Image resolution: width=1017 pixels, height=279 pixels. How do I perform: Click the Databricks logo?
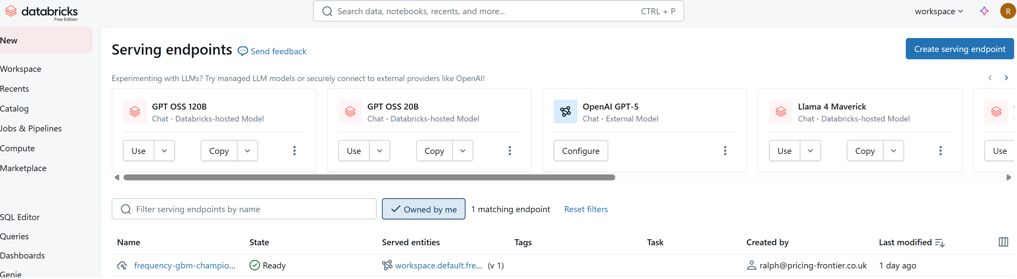41,12
